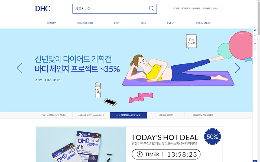Open the wishlist heart icon

point(255,35)
